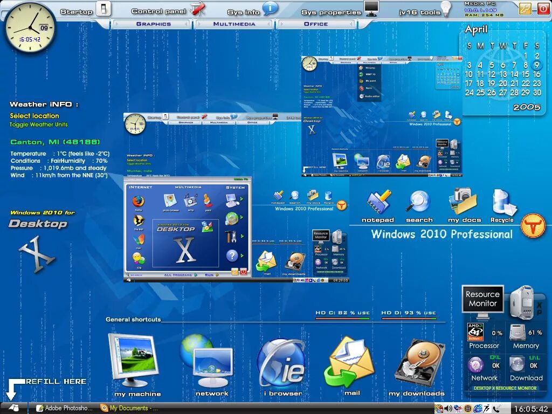Open the my downloads hard drive icon
This screenshot has height=414, width=552.
click(419, 363)
